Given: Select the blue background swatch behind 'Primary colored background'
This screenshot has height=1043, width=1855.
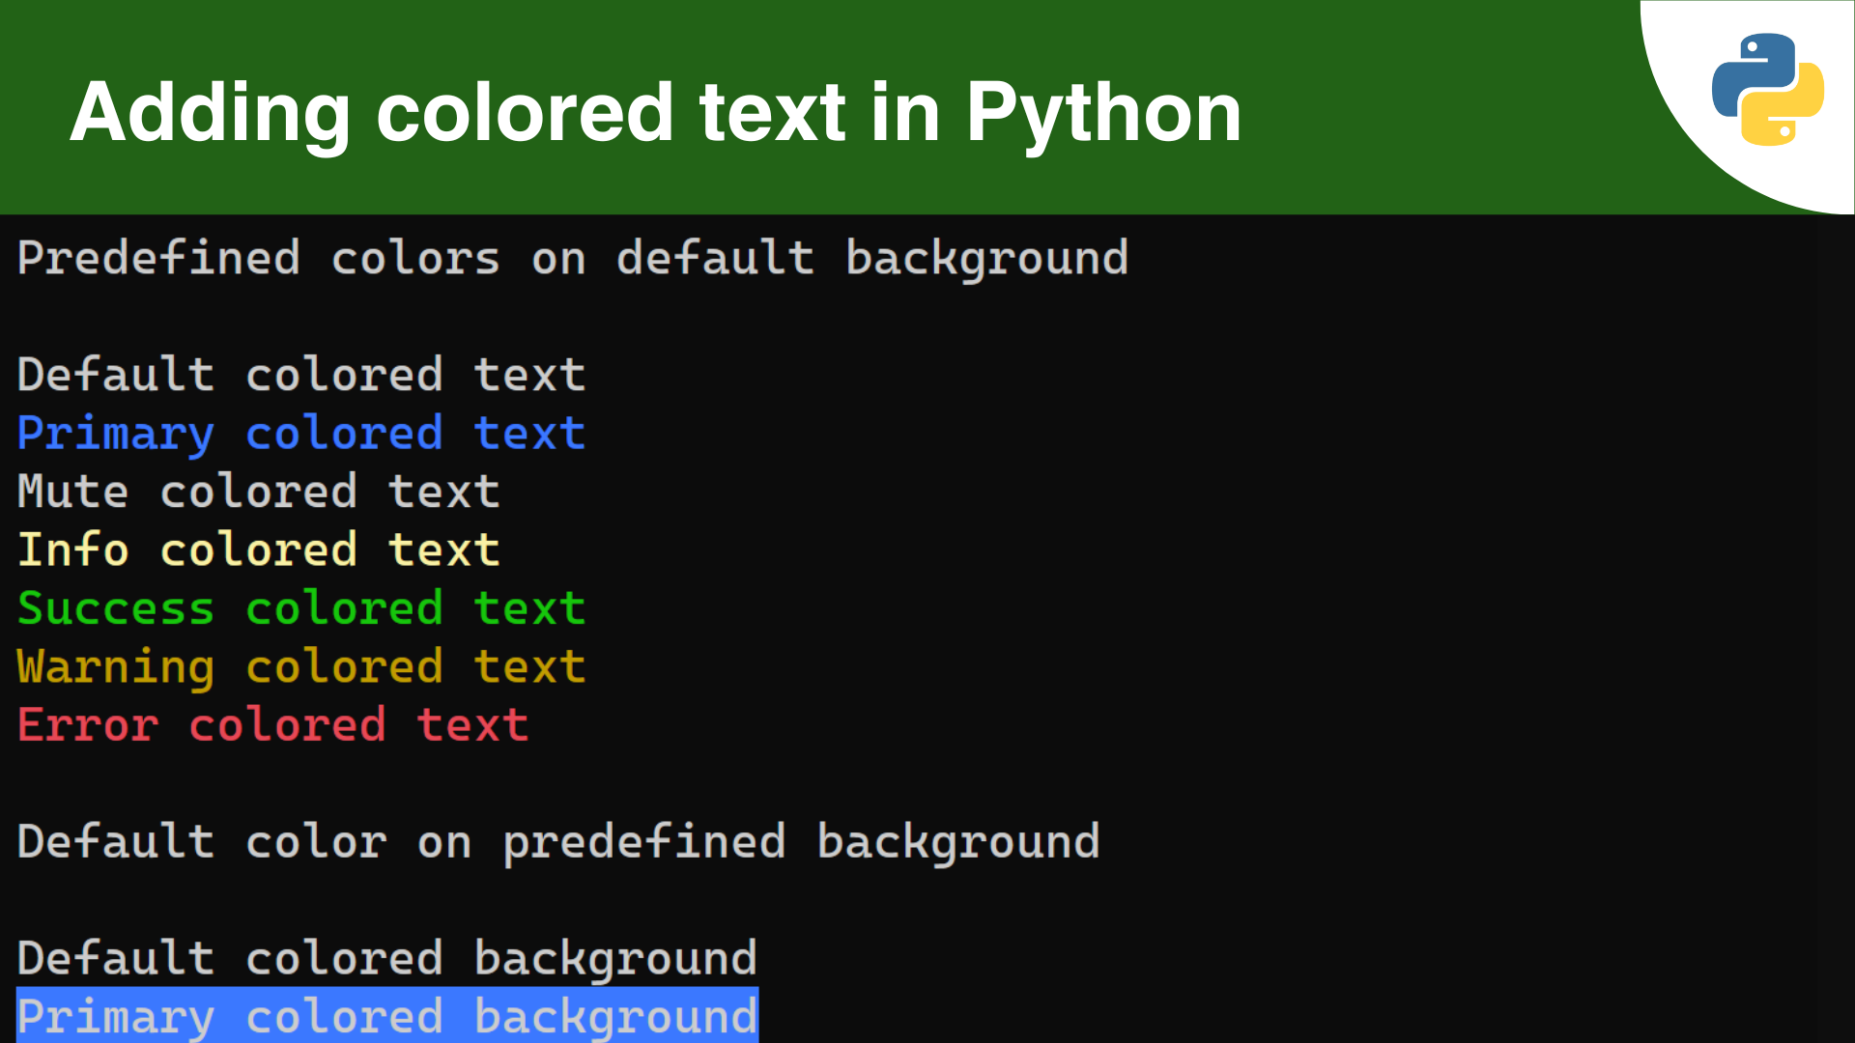Looking at the screenshot, I should pos(386,1015).
